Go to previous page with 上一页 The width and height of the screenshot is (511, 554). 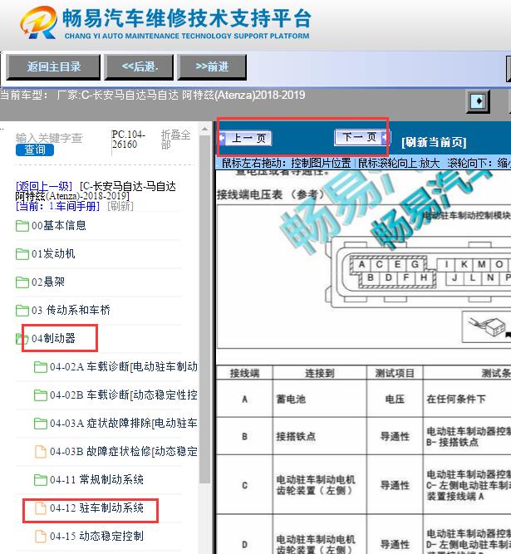tap(246, 139)
